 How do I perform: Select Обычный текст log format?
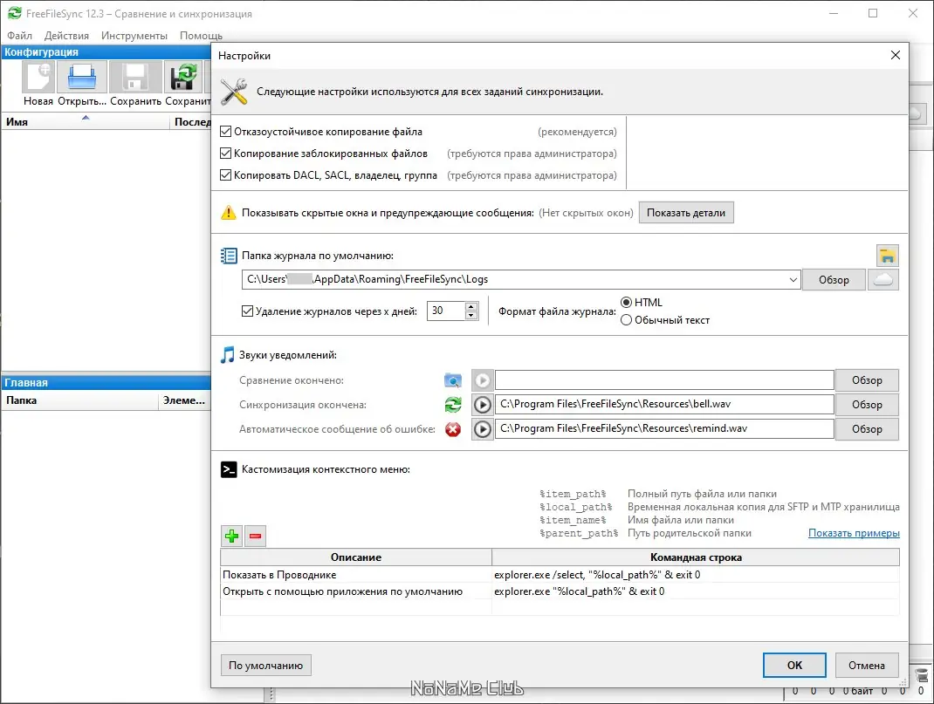626,320
